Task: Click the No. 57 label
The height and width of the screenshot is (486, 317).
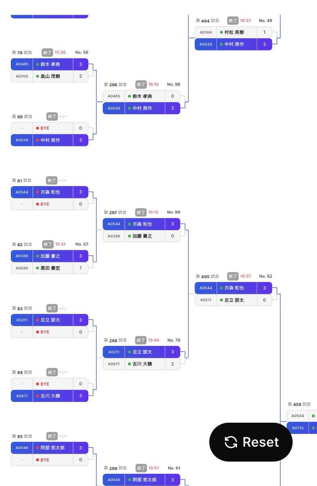Action: 82,244
